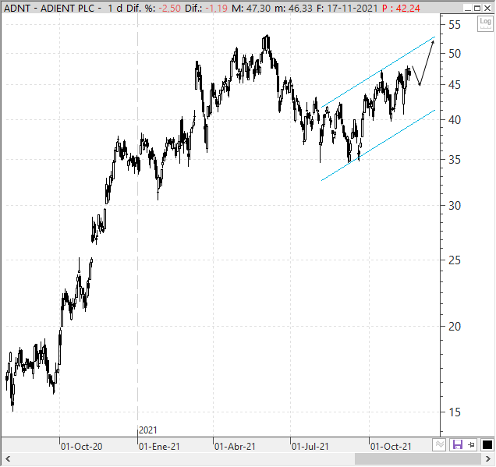The image size is (496, 467).
Task: Click the -2,50 percent difference value
Action: coord(169,9)
